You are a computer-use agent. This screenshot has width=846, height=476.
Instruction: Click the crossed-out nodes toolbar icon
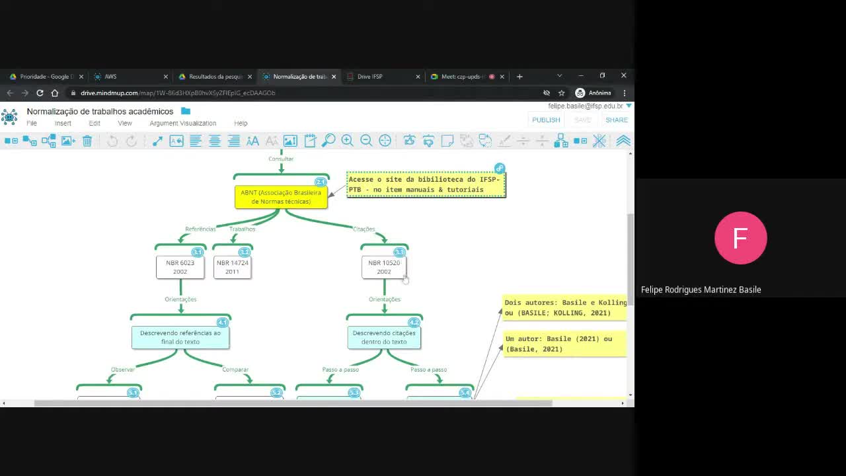tap(599, 141)
